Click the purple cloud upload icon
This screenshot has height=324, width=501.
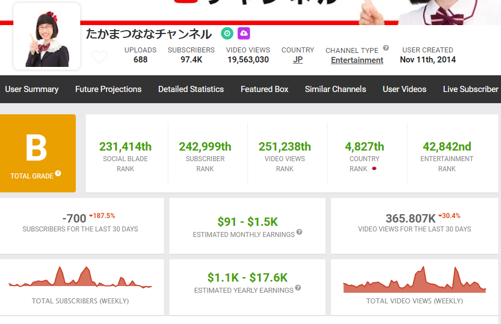[x=244, y=33]
